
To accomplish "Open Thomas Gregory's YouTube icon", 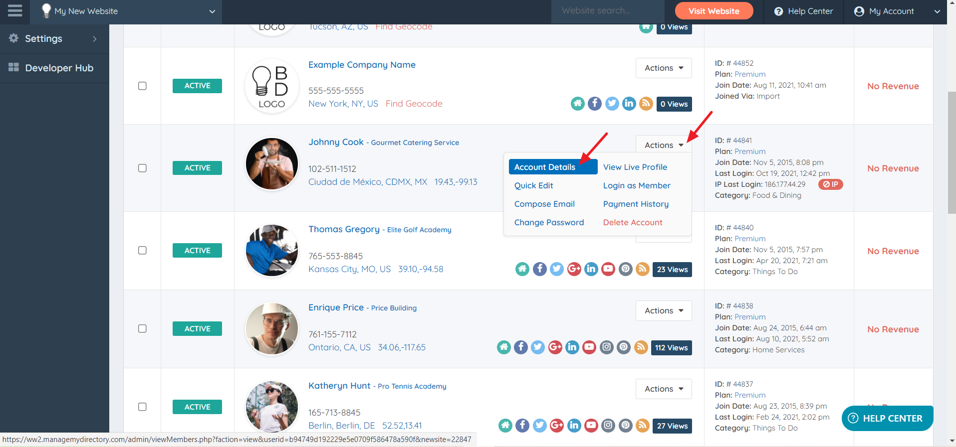I will click(608, 269).
